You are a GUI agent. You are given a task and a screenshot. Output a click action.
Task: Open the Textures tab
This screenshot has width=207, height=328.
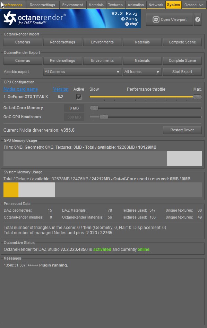coord(115,5)
